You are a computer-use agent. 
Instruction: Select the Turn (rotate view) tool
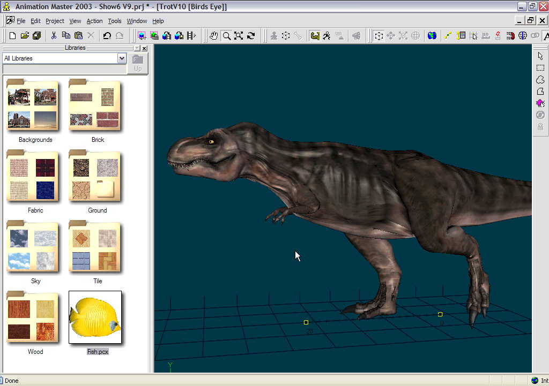(251, 36)
